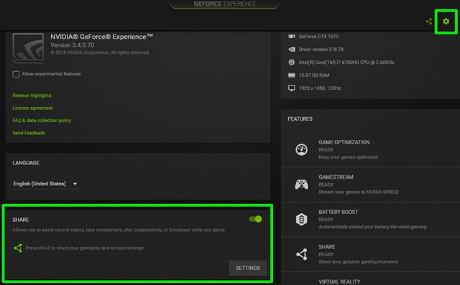
Task: Open the English (United States) language dropdown
Action: click(46, 184)
